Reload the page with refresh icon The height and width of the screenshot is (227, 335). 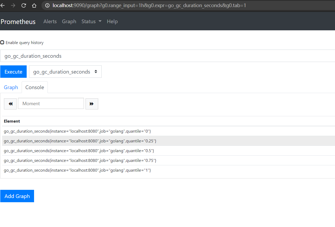pyautogui.click(x=23, y=5)
